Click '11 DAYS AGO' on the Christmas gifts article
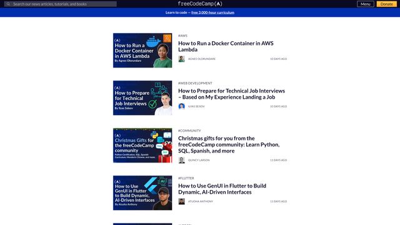Image resolution: width=400 pixels, height=225 pixels. pos(279,160)
